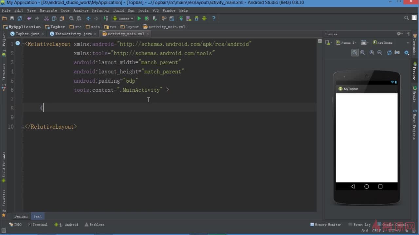Click the Sync Project with Gradle icon
Image resolution: width=419 pixels, height=235 pixels.
[181, 18]
